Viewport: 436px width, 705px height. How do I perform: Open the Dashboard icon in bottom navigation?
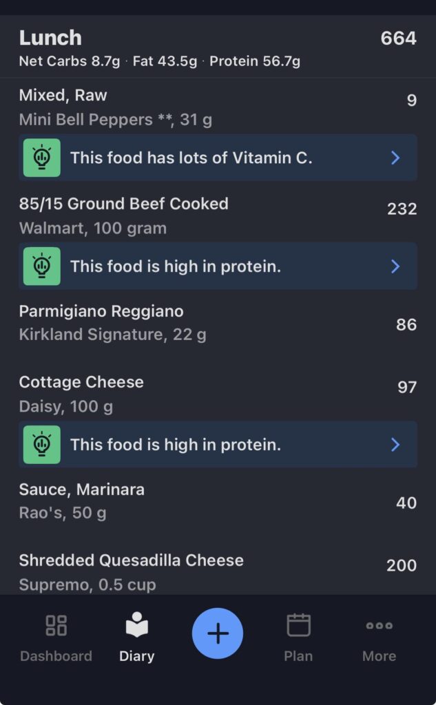click(56, 633)
